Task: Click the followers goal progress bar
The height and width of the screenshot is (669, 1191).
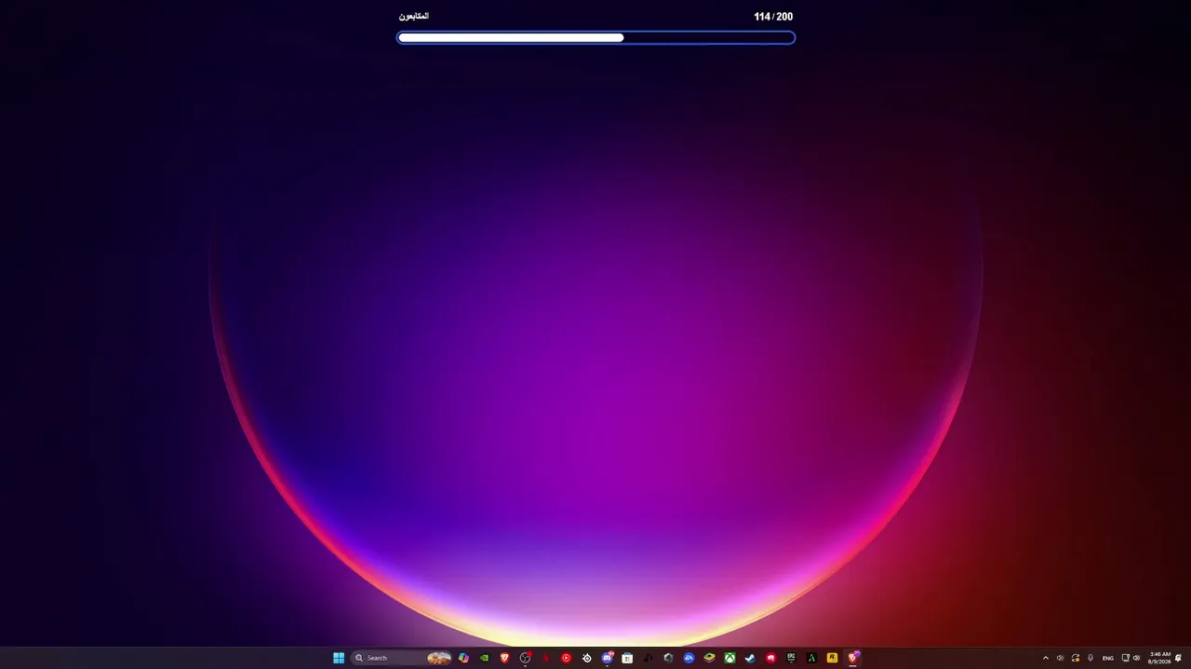Action: (x=595, y=38)
